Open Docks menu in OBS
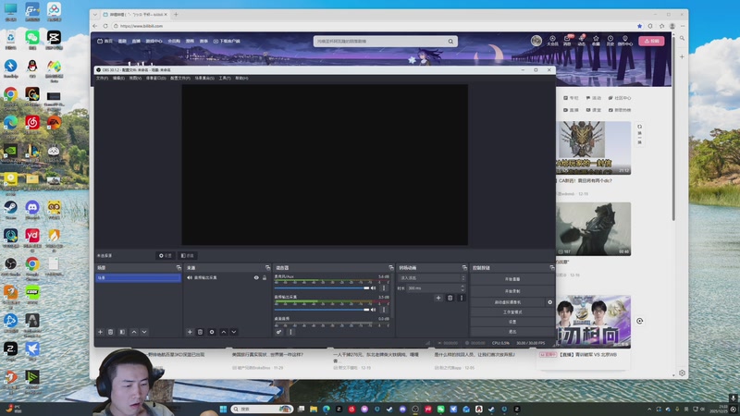 155,79
